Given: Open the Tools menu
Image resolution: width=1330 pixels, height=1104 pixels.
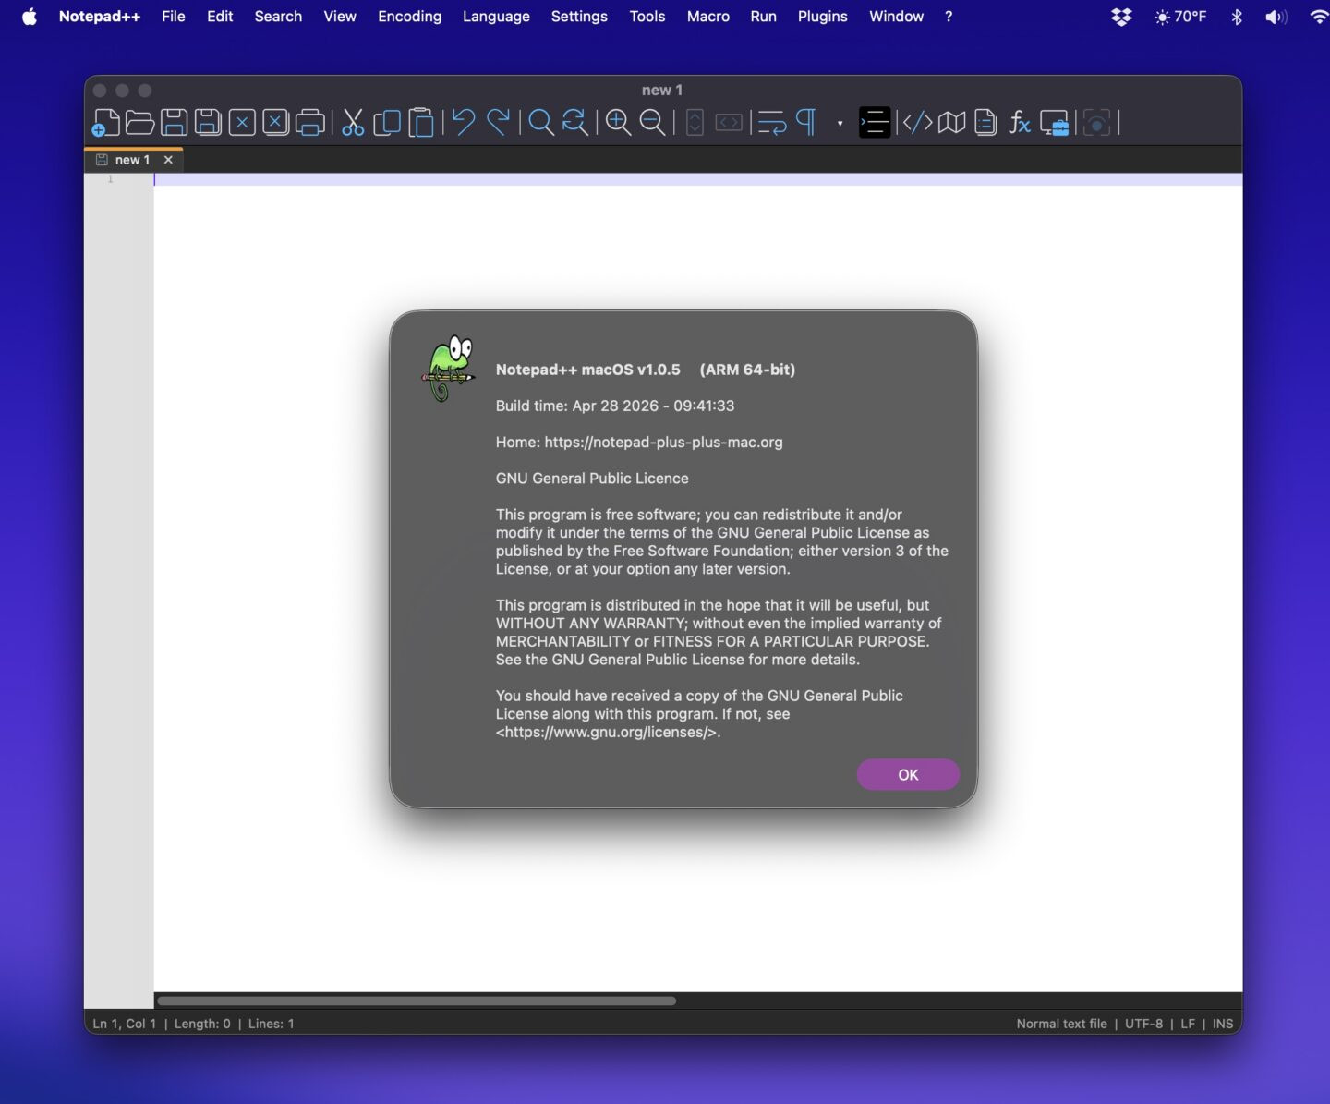Looking at the screenshot, I should click(x=647, y=17).
